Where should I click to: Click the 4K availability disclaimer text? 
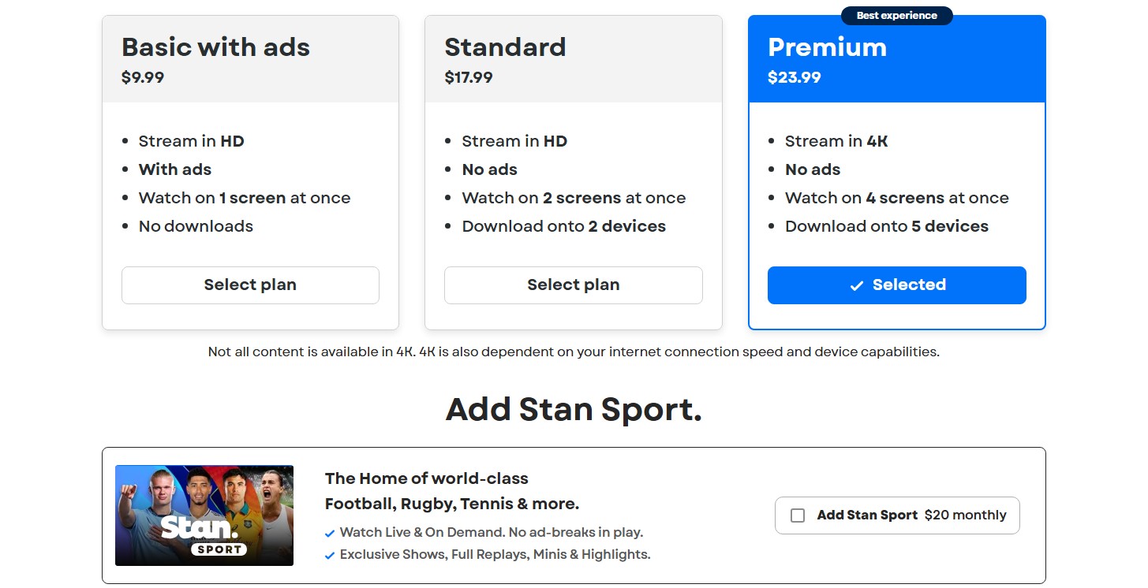pos(574,352)
